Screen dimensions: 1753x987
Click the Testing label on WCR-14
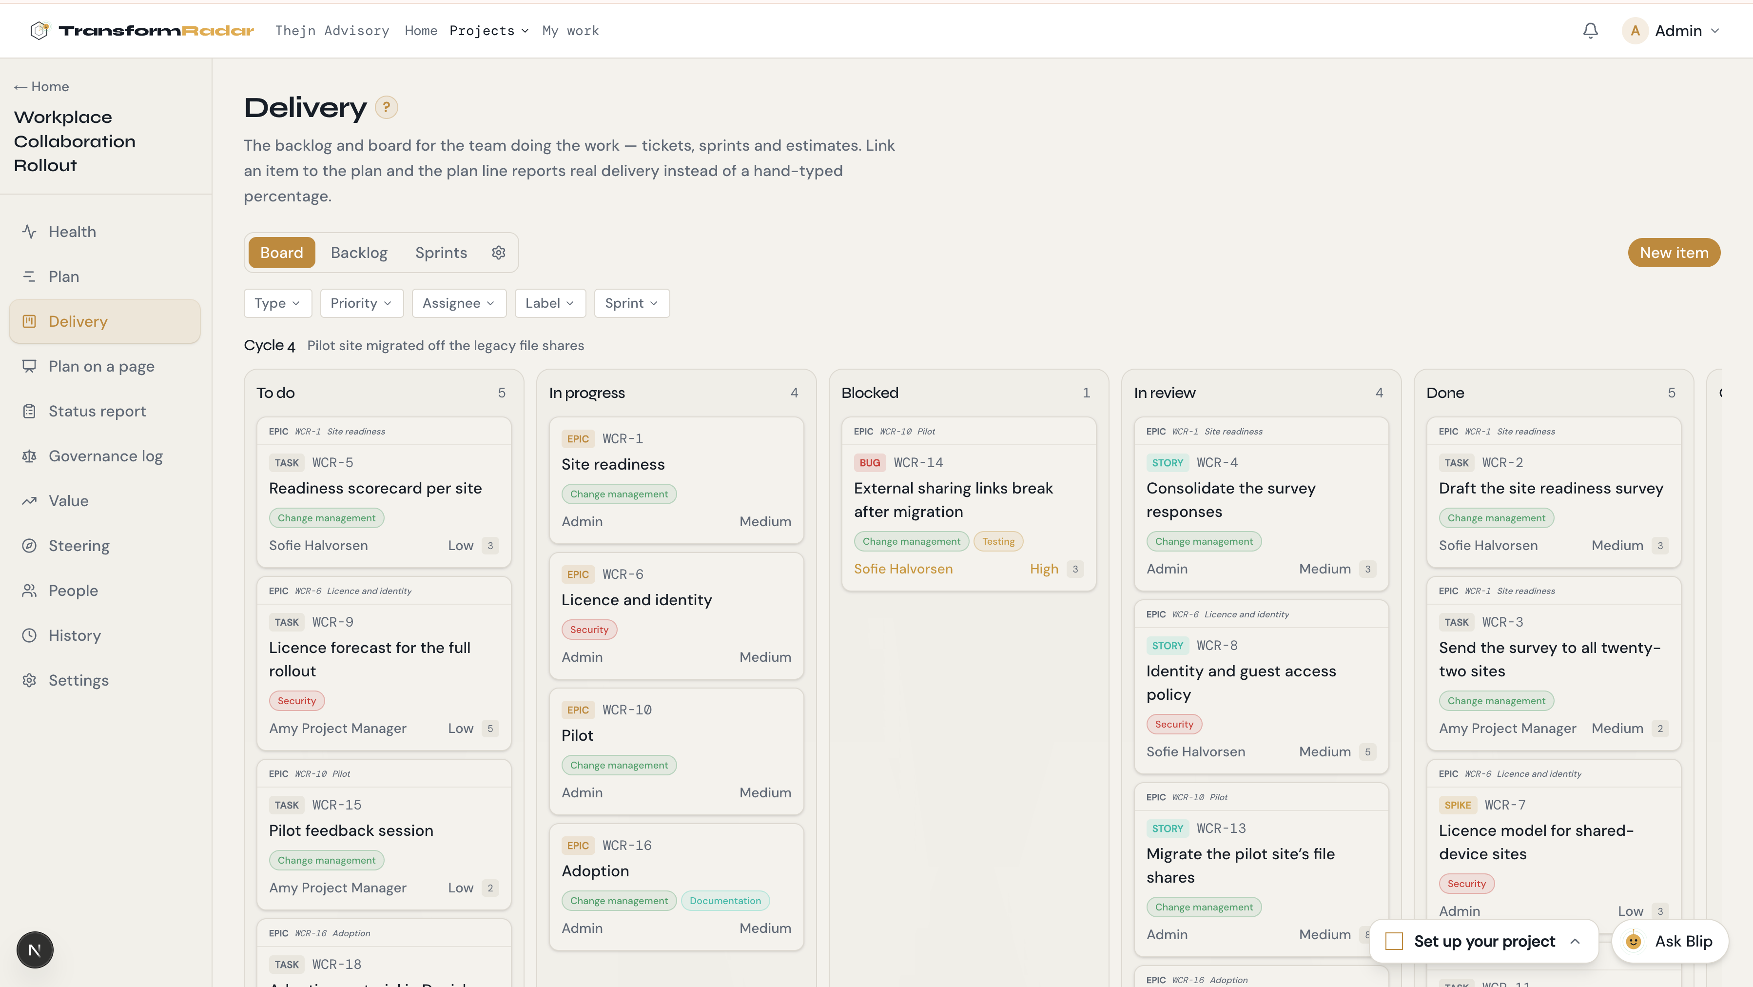[998, 541]
